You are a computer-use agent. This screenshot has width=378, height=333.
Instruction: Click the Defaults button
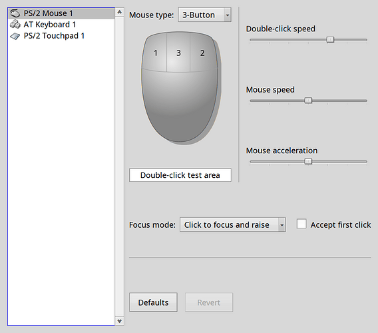pyautogui.click(x=153, y=302)
